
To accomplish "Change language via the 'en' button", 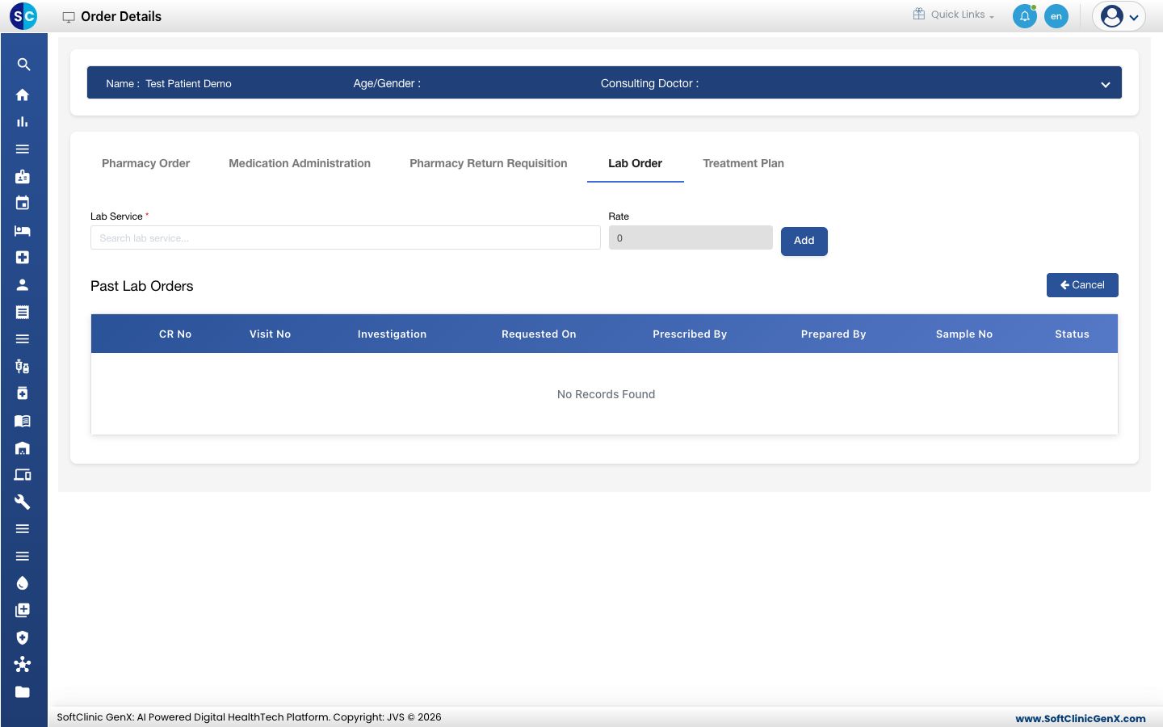I will pyautogui.click(x=1056, y=16).
